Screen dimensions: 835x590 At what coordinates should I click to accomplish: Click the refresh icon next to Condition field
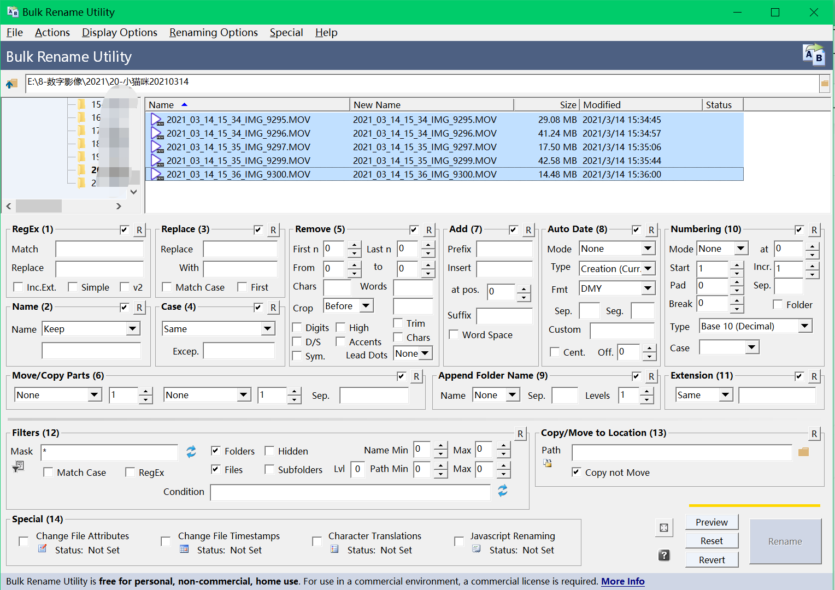point(503,491)
